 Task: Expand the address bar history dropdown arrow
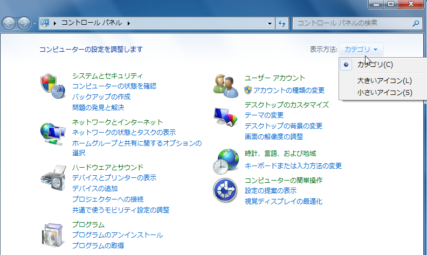pos(270,23)
